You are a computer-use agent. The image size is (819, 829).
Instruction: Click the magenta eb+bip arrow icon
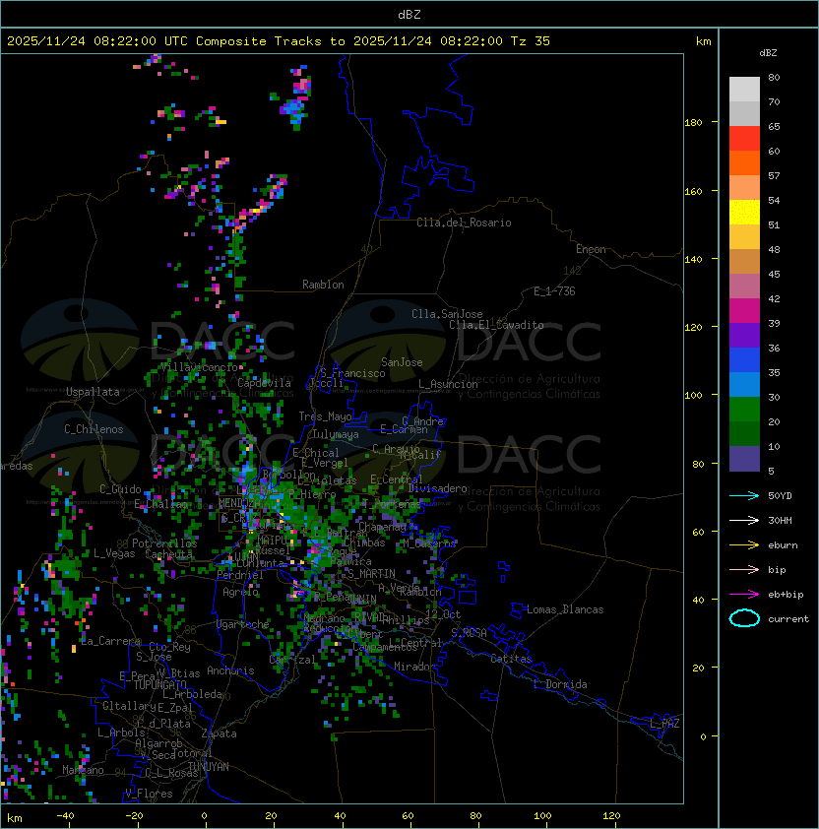[x=744, y=595]
